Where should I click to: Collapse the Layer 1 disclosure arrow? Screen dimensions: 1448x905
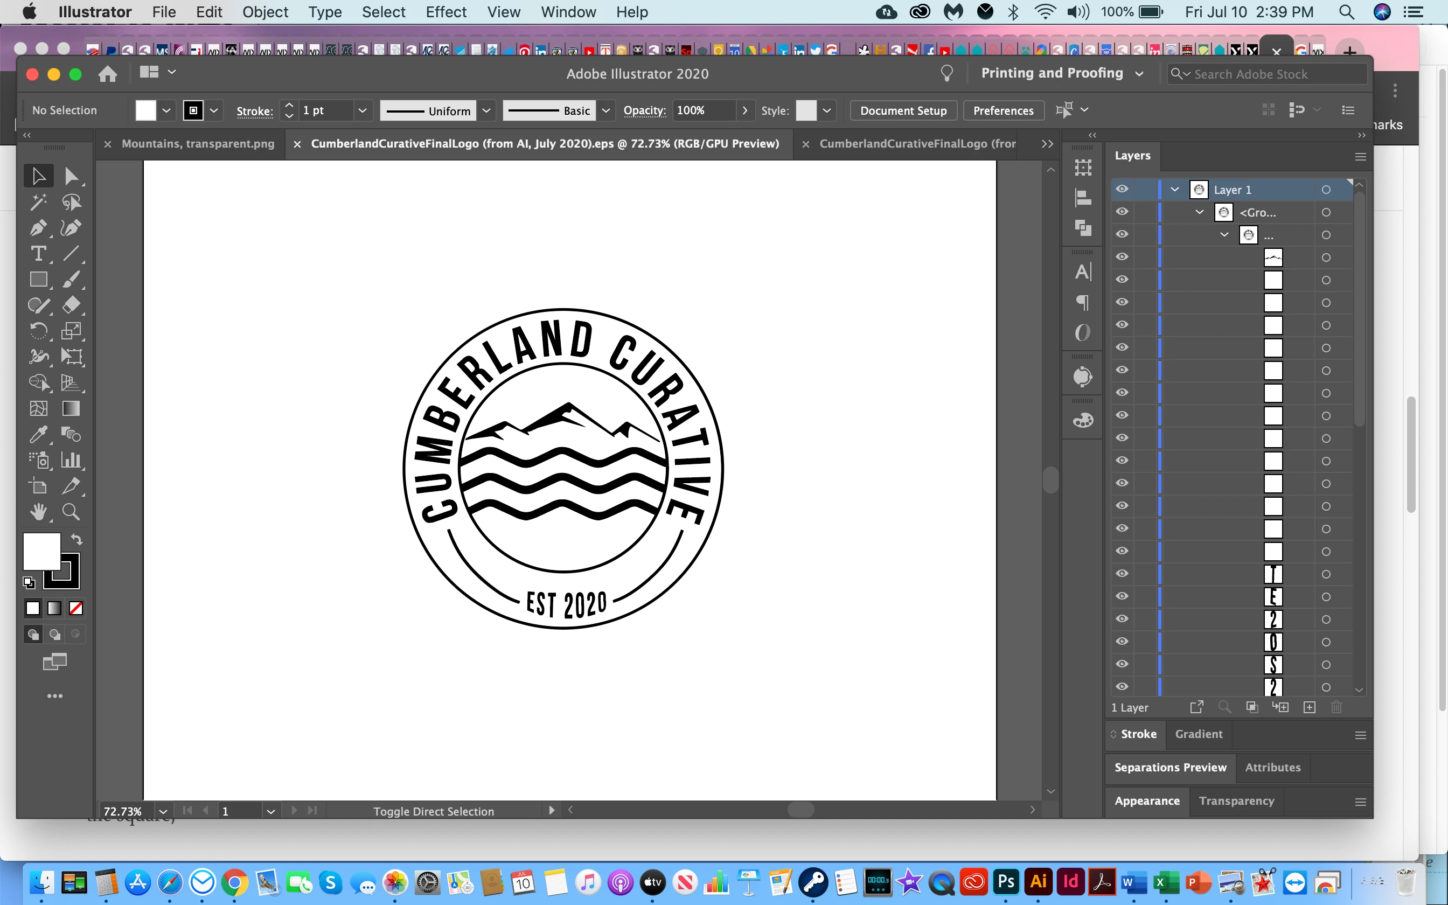[1174, 189]
